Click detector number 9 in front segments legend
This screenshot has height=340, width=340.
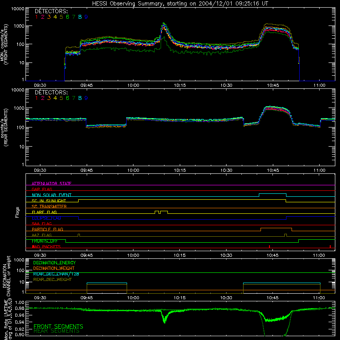(x=86, y=17)
